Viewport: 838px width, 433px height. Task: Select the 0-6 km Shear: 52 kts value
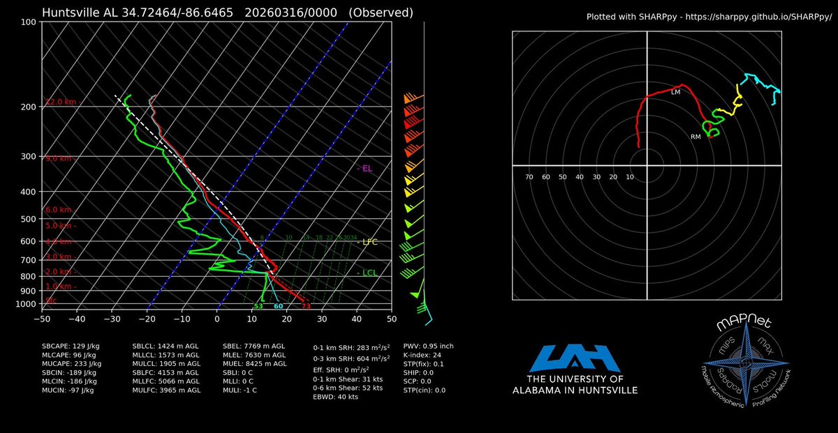348,387
